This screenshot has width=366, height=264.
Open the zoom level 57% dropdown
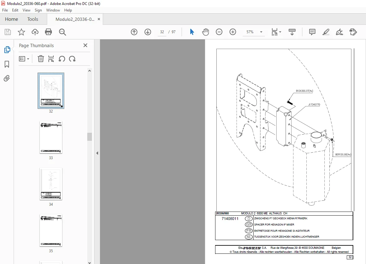point(261,32)
